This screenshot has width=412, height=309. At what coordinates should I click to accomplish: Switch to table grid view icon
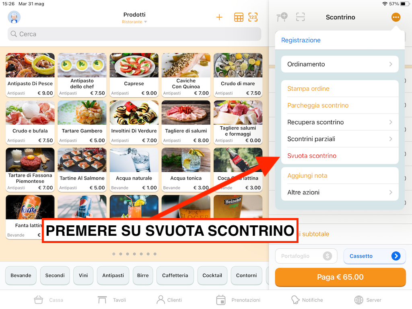(x=239, y=17)
